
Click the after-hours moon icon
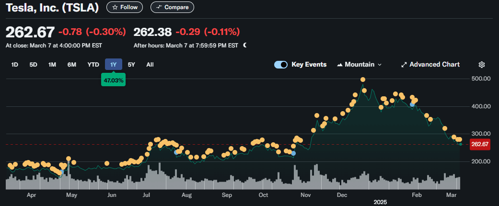click(x=245, y=45)
